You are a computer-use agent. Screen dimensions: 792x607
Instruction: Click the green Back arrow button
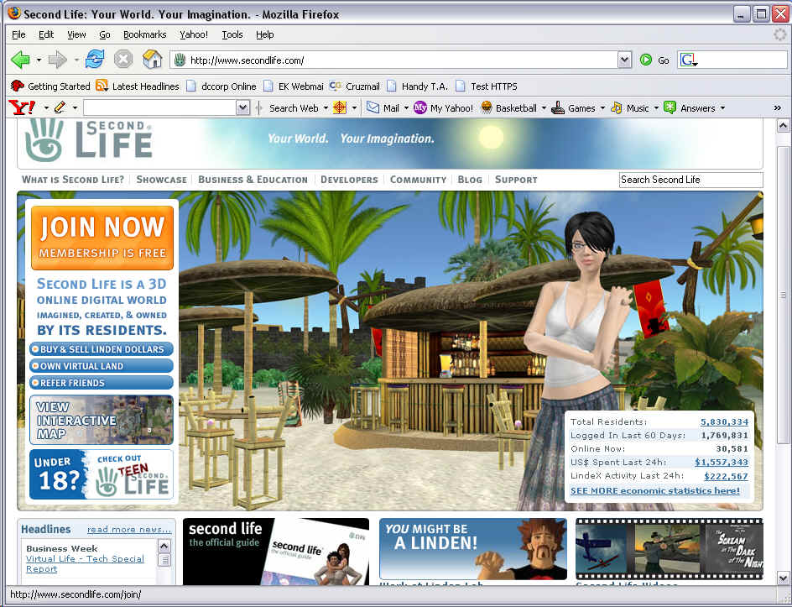pos(20,60)
